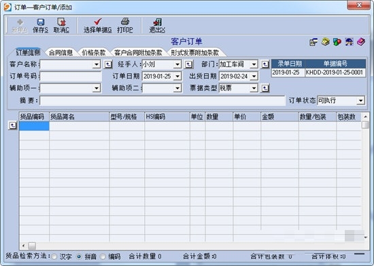Expand the 票据类型 dropdown showing 税票
Image resolution: width=374 pixels, height=266 pixels.
pyautogui.click(x=254, y=88)
